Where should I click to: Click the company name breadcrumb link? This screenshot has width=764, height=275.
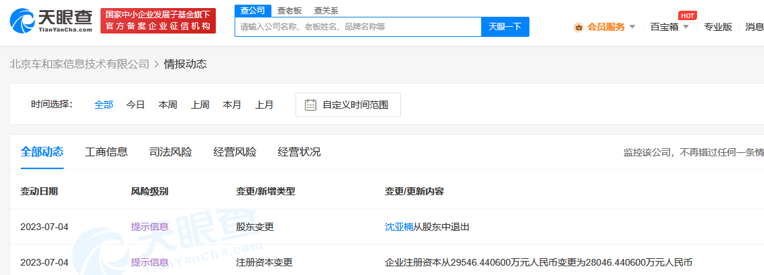79,64
